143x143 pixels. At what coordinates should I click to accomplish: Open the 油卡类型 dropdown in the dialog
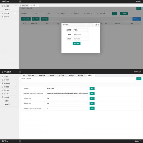81,30
